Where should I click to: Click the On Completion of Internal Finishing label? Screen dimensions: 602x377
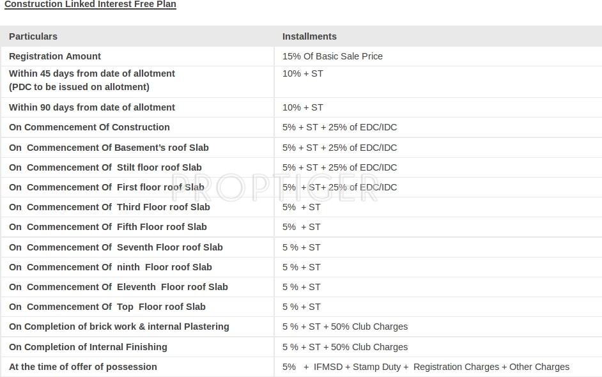click(88, 347)
